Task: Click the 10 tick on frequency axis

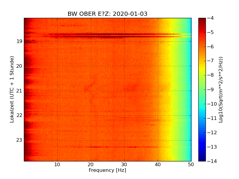Action: coord(57,165)
